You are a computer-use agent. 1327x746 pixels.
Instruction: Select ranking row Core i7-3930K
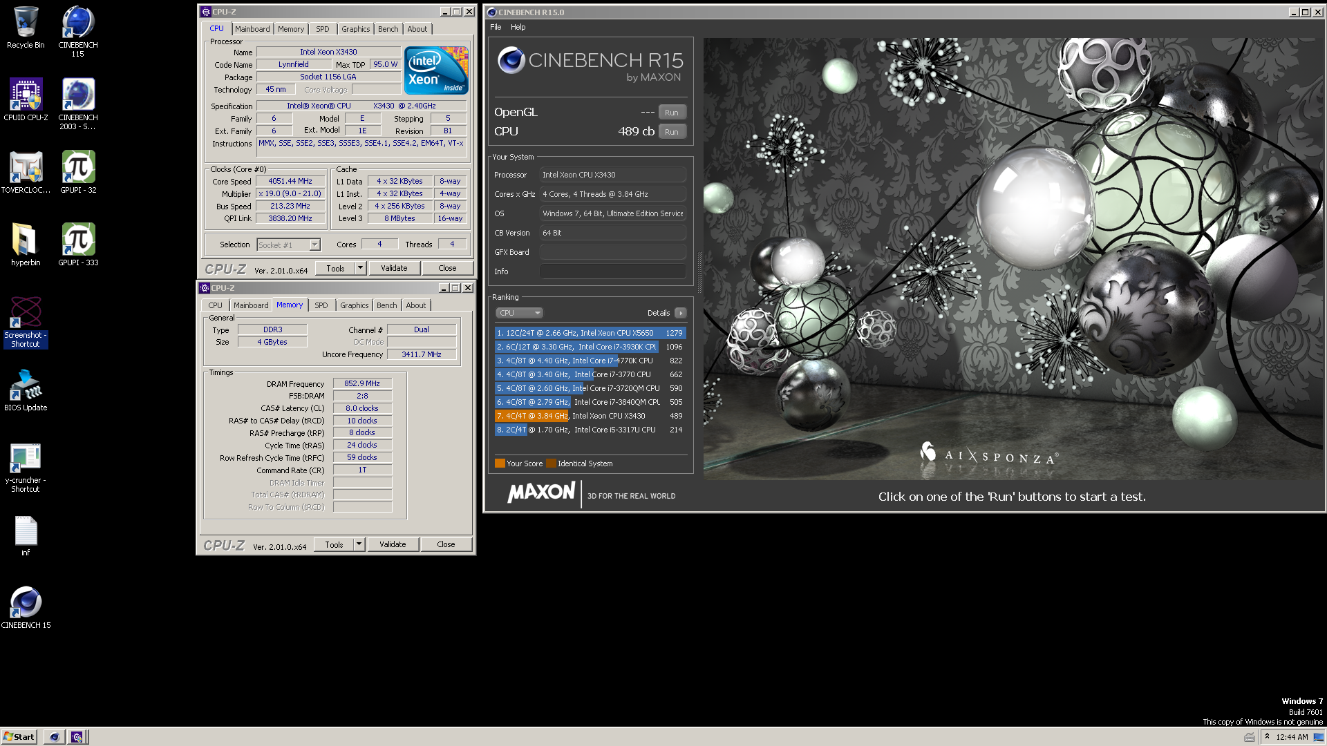click(x=590, y=347)
